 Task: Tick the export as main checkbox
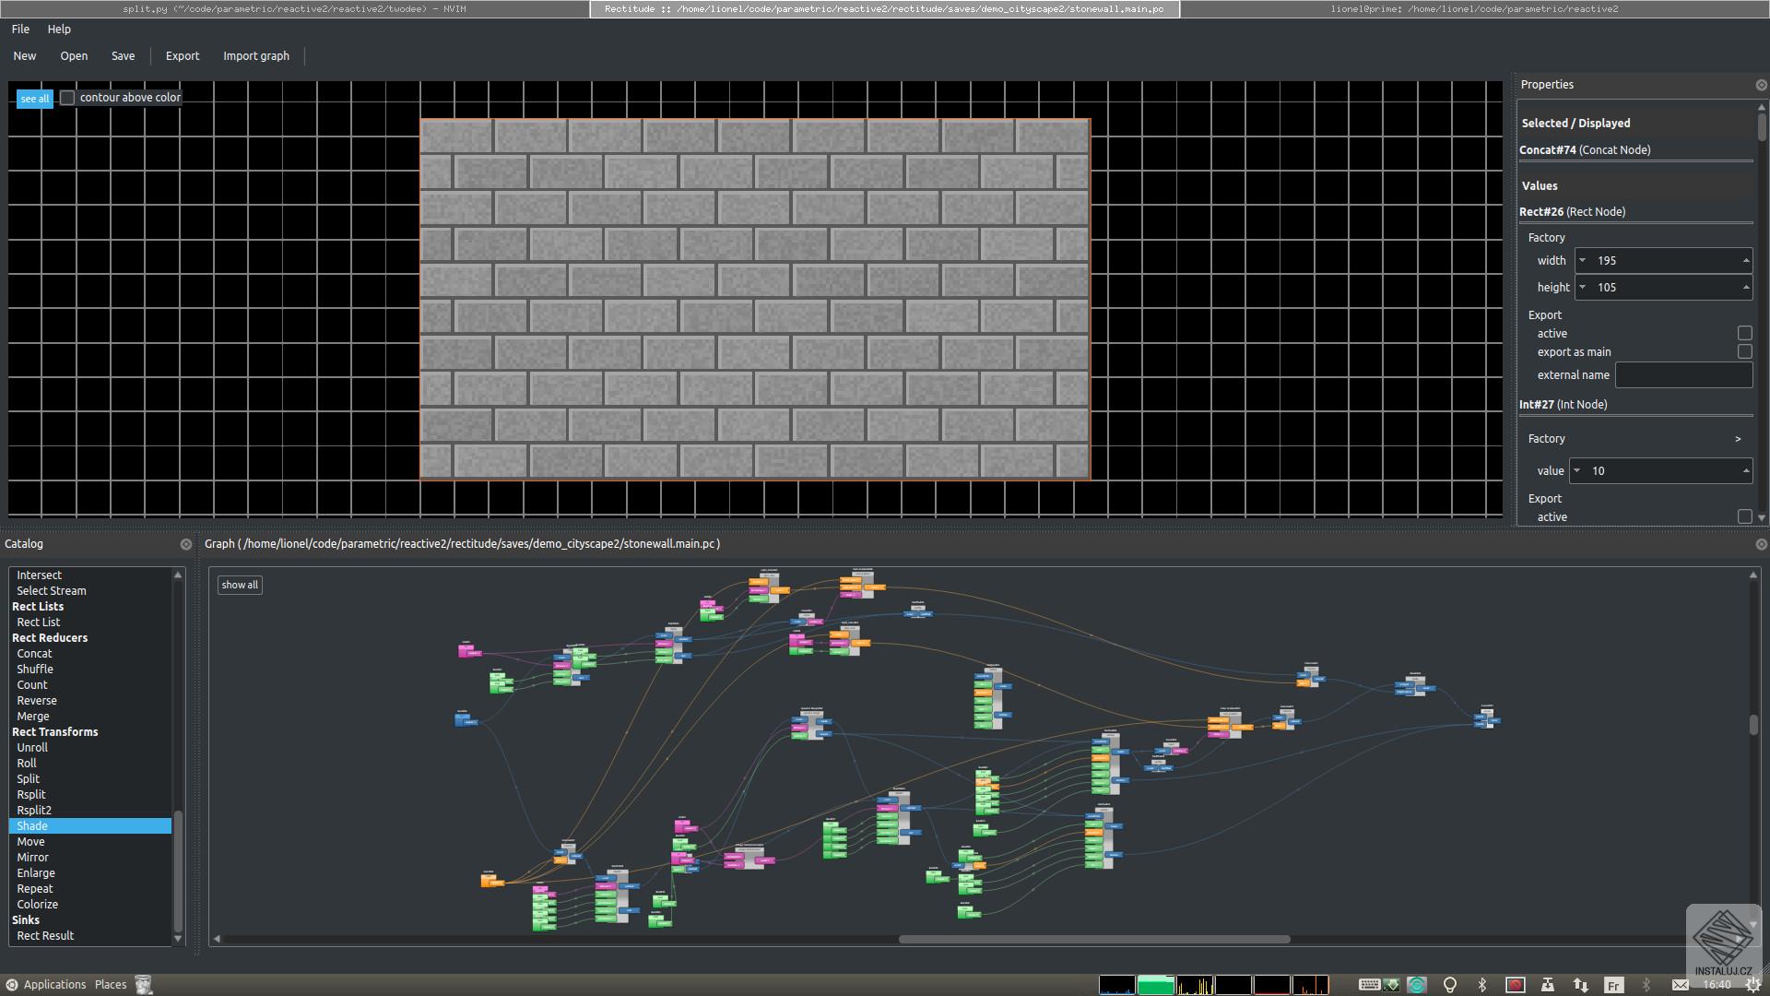tap(1744, 351)
